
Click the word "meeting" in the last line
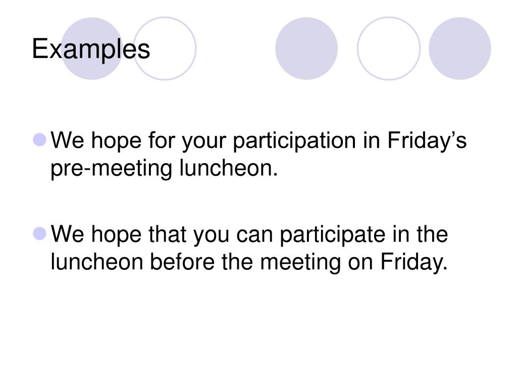[x=300, y=263]
